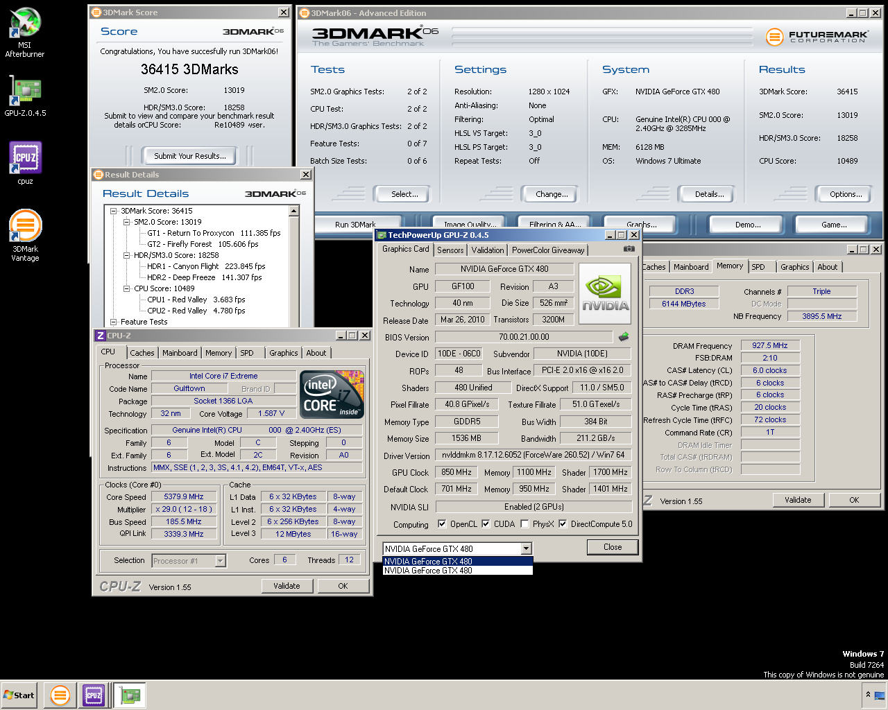
Task: Click the GPU Name field in GPU-Z
Action: [x=504, y=269]
